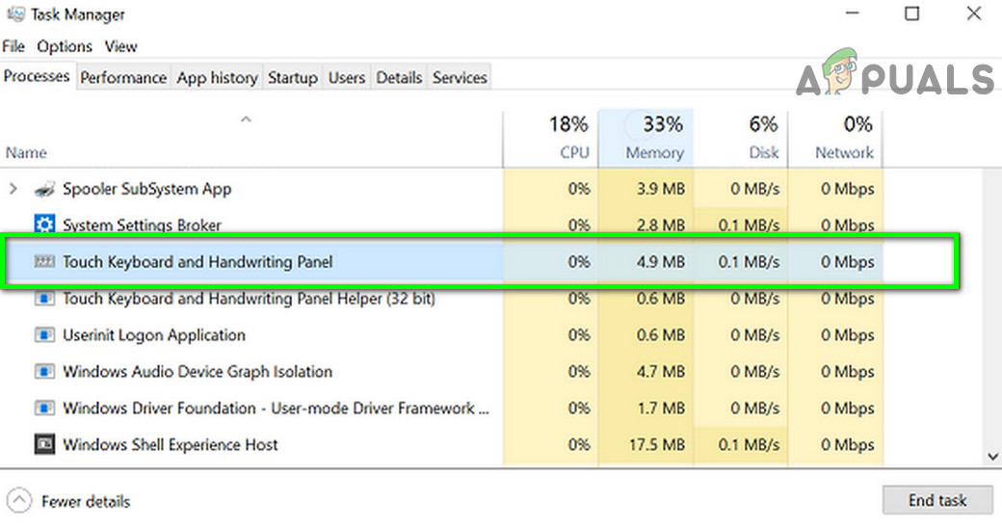The image size is (1002, 530).
Task: Switch to the Startup tab
Action: point(292,78)
